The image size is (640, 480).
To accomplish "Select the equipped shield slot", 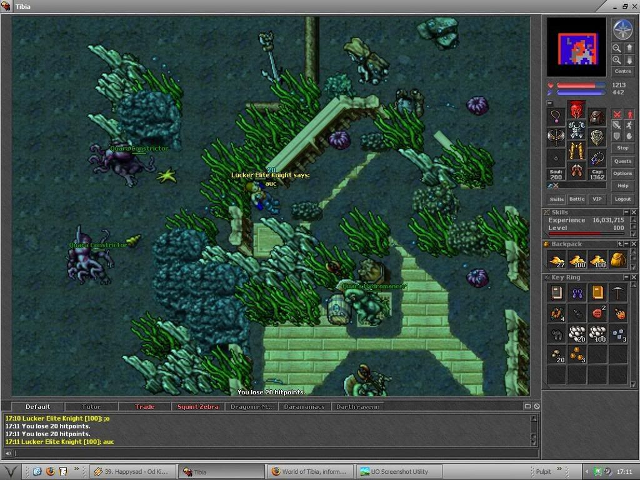I will (597, 137).
